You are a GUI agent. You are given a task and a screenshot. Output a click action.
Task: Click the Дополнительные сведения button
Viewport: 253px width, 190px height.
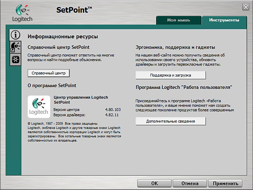pyautogui.click(x=170, y=121)
